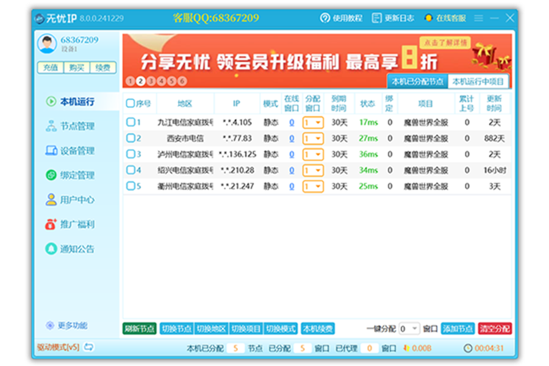This screenshot has height=366, width=549.
Task: Open the title bar hamburger menu
Action: point(479,18)
